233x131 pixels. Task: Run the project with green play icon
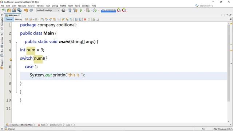click(x=81, y=11)
